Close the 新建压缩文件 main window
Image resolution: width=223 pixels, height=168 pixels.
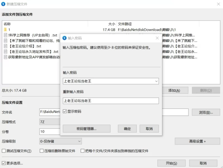pyautogui.click(x=219, y=4)
